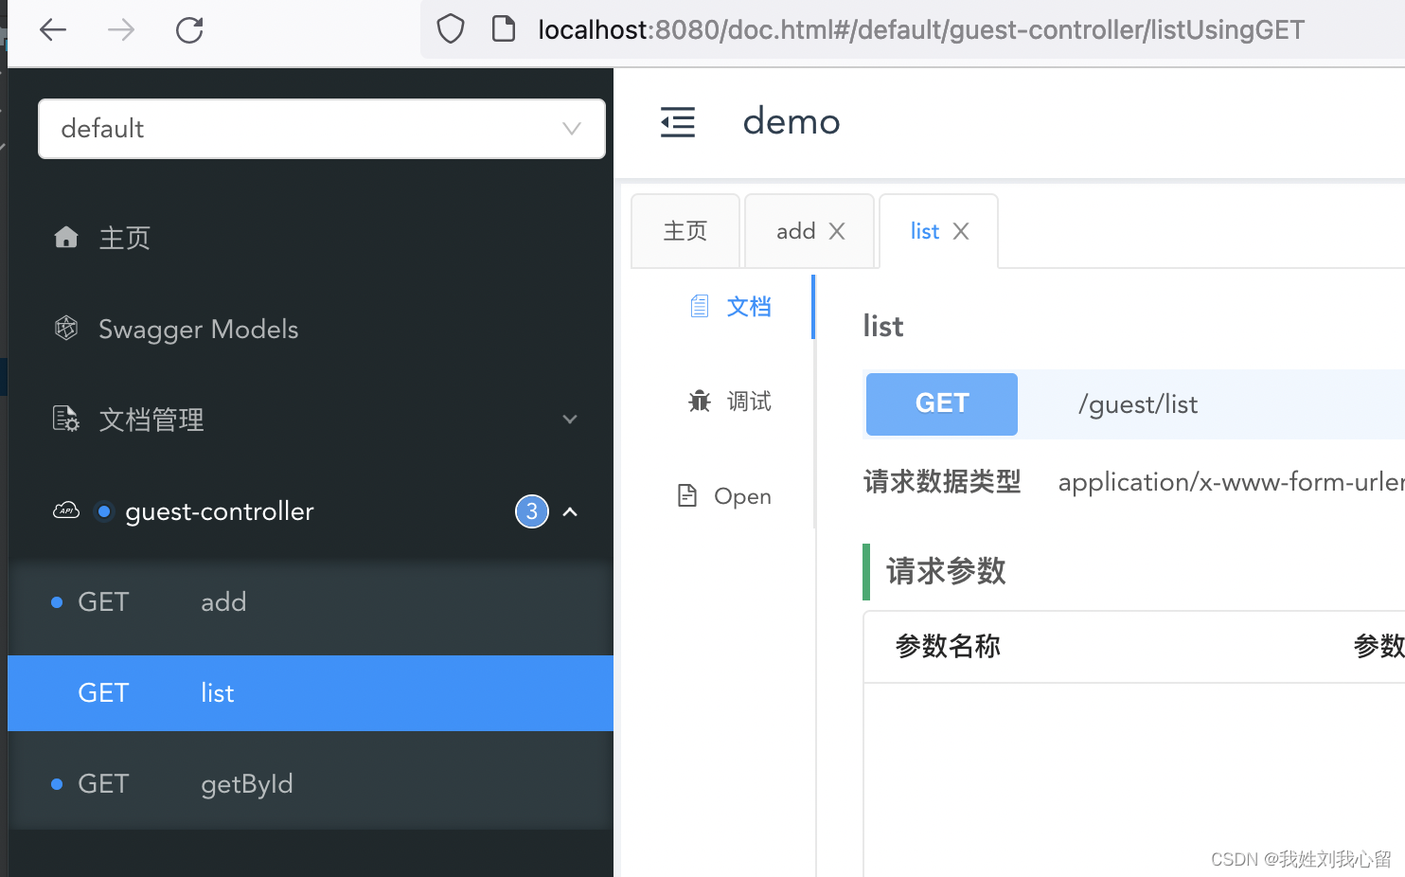Switch to the 主页 tab

685,231
